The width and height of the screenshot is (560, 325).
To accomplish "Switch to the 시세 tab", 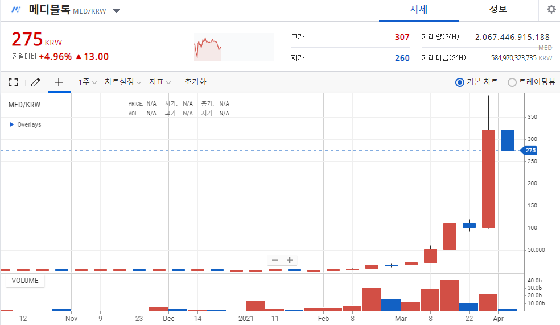I will [x=418, y=10].
